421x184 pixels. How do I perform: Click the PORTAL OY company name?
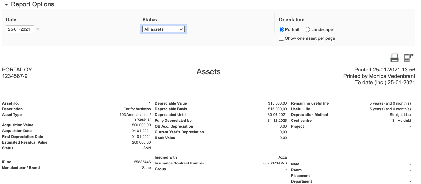[x=17, y=70]
